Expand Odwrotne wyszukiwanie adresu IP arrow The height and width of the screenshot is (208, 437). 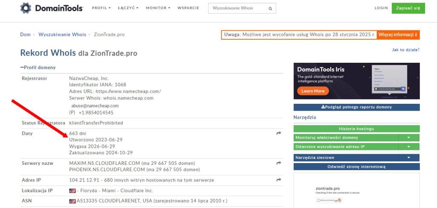[x=409, y=146]
